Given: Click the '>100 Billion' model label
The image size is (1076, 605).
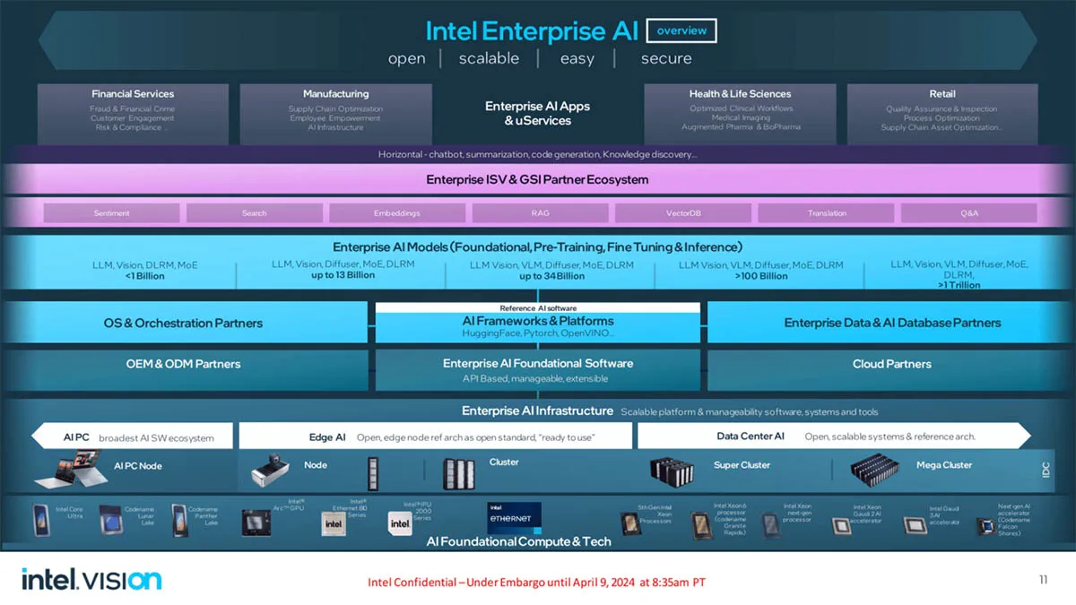Looking at the screenshot, I should 761,276.
